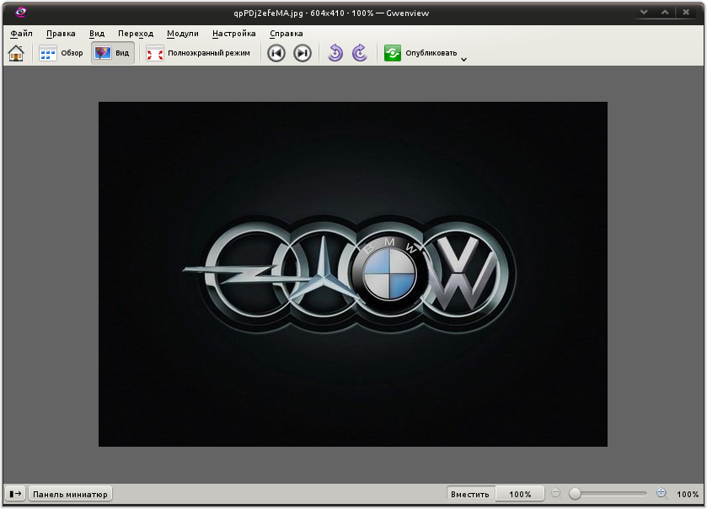Toggle the Вид view mode toolbar button
Screen dimensions: 707x509
(x=113, y=53)
